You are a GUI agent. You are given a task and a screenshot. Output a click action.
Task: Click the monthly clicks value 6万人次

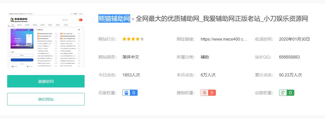(208, 75)
